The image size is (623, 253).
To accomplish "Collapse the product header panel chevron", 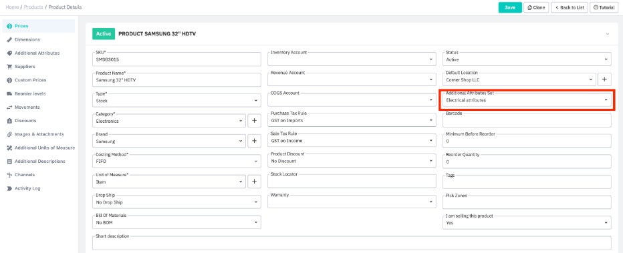I will [x=607, y=34].
